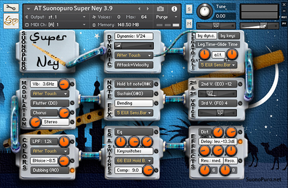Toggle the Flutter (D0) LED

(72, 103)
